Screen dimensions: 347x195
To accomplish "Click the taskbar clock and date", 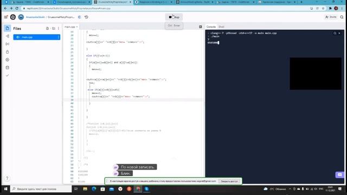I will (330, 189).
